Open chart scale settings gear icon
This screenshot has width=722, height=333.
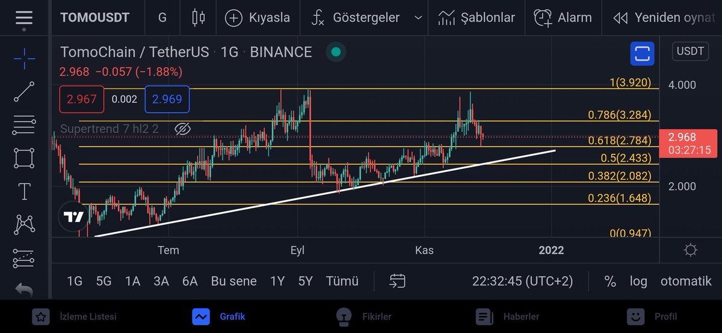coord(691,250)
